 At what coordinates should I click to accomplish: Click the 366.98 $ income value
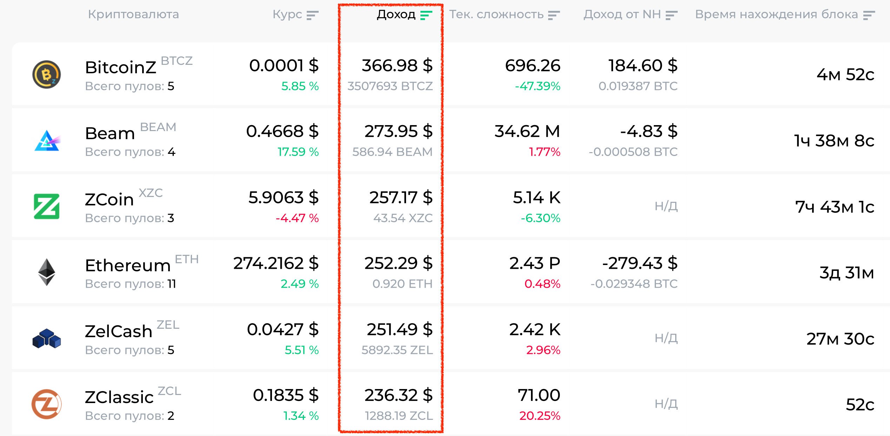pyautogui.click(x=397, y=66)
